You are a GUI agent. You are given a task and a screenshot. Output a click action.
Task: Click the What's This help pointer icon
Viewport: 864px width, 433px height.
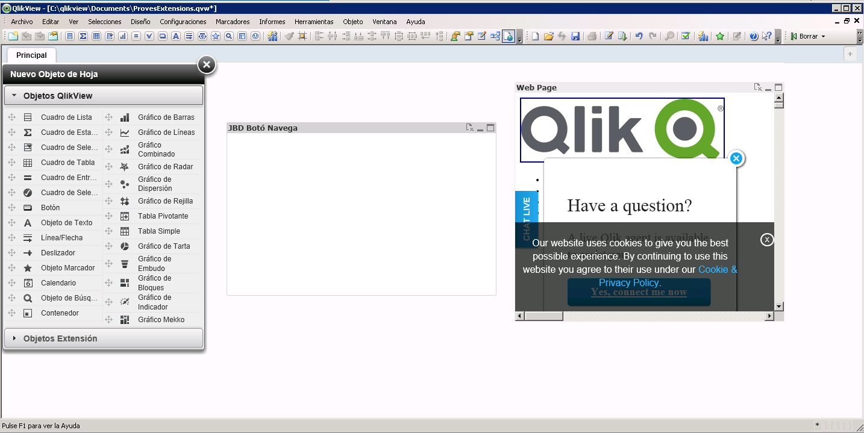pyautogui.click(x=766, y=36)
